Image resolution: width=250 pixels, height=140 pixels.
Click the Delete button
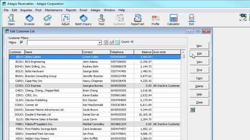pos(199,86)
